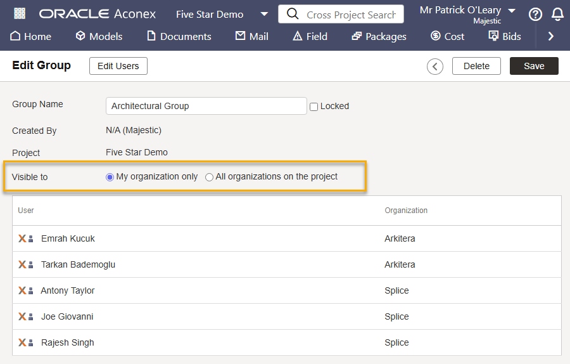Remove Emrah Kucuk with the X icon
The image size is (570, 364).
pyautogui.click(x=22, y=239)
